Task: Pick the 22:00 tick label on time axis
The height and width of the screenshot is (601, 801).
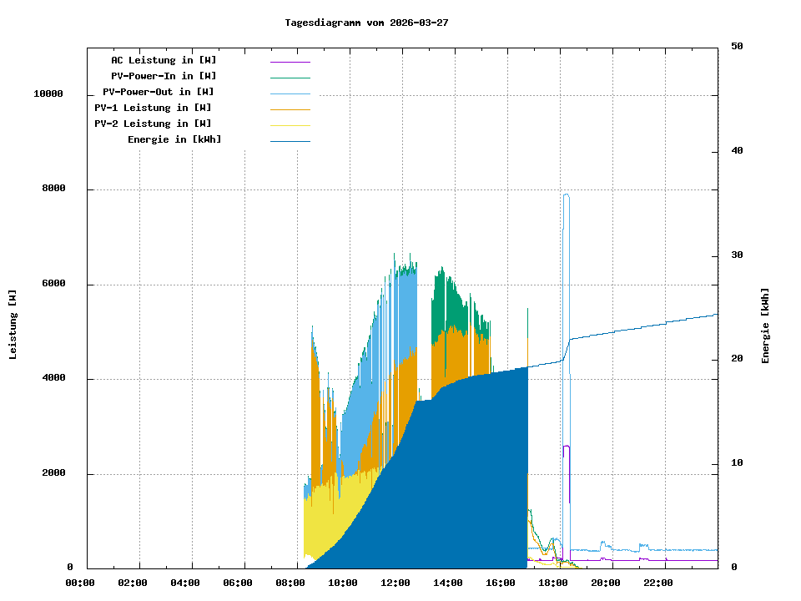Action: point(658,583)
